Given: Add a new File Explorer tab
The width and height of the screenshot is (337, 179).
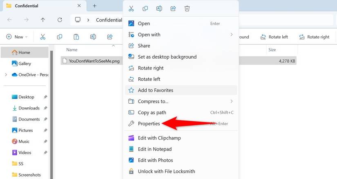Looking at the screenshot, I should [x=95, y=6].
